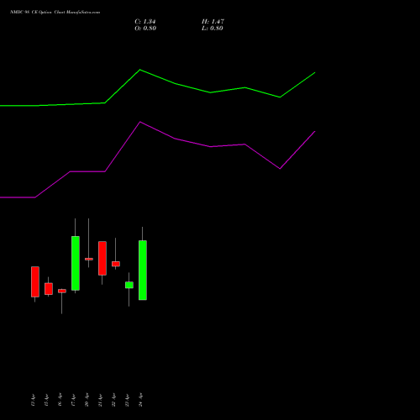Click the open value 'O: 0.80'
Screen dimensions: 420x420
[145, 29]
